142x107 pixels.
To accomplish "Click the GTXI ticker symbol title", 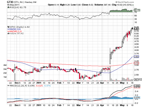I will click(x=10, y=2).
